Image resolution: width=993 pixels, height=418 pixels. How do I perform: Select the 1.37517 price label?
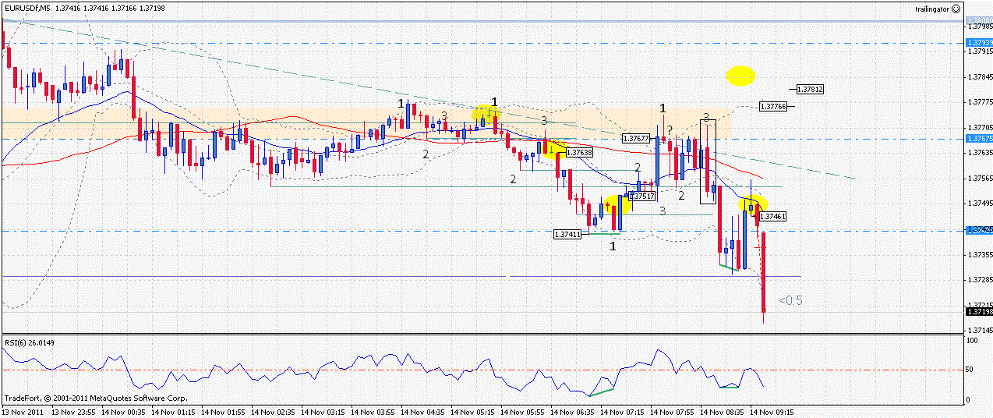641,197
